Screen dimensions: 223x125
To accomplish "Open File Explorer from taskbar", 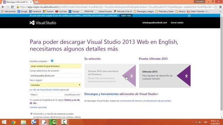I will (x=23, y=122).
